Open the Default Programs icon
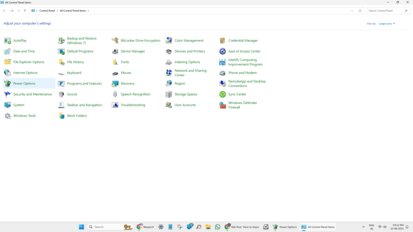This screenshot has width=413, height=232. 61,52
